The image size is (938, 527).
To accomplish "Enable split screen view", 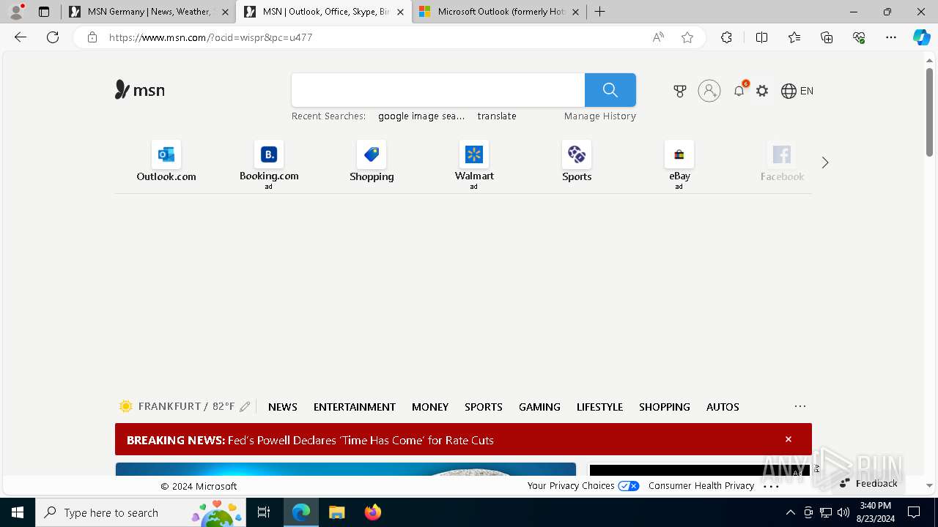I will [x=761, y=37].
